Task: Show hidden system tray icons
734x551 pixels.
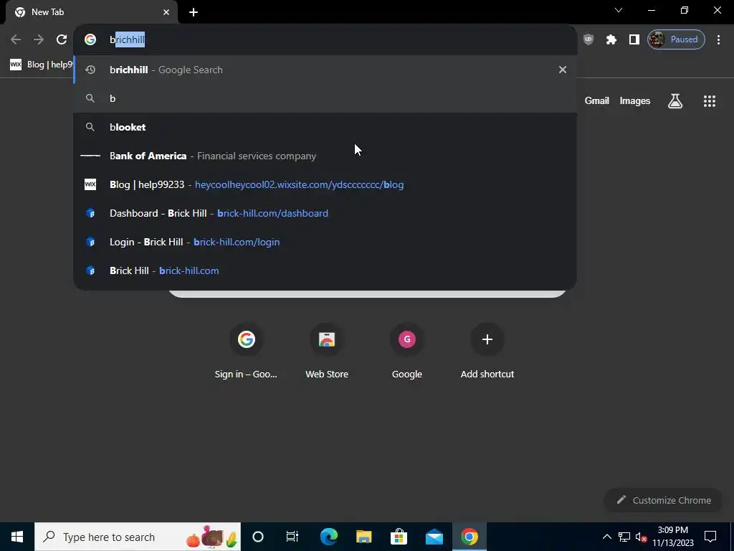Action: (x=606, y=537)
